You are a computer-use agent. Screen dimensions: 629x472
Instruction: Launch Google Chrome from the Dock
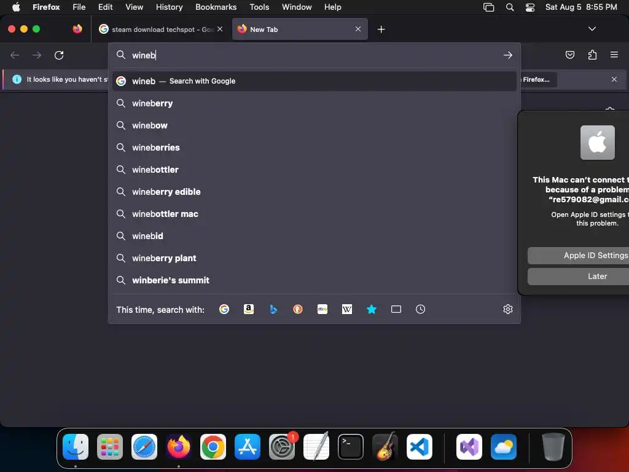point(213,447)
